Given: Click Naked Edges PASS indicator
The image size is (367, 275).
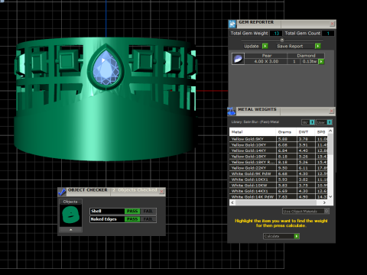Looking at the screenshot, I should point(132,219).
